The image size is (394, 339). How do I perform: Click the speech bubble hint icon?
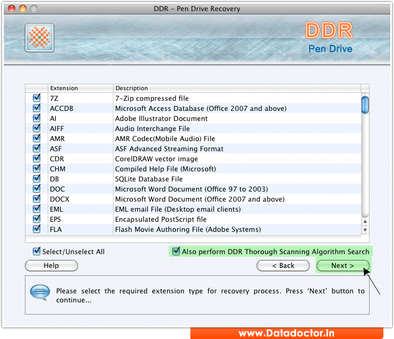click(x=40, y=292)
